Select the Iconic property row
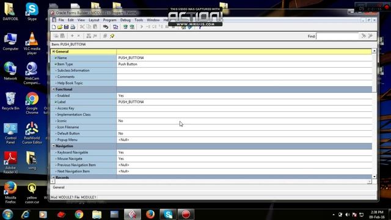The height and width of the screenshot is (220, 391). 211,121
